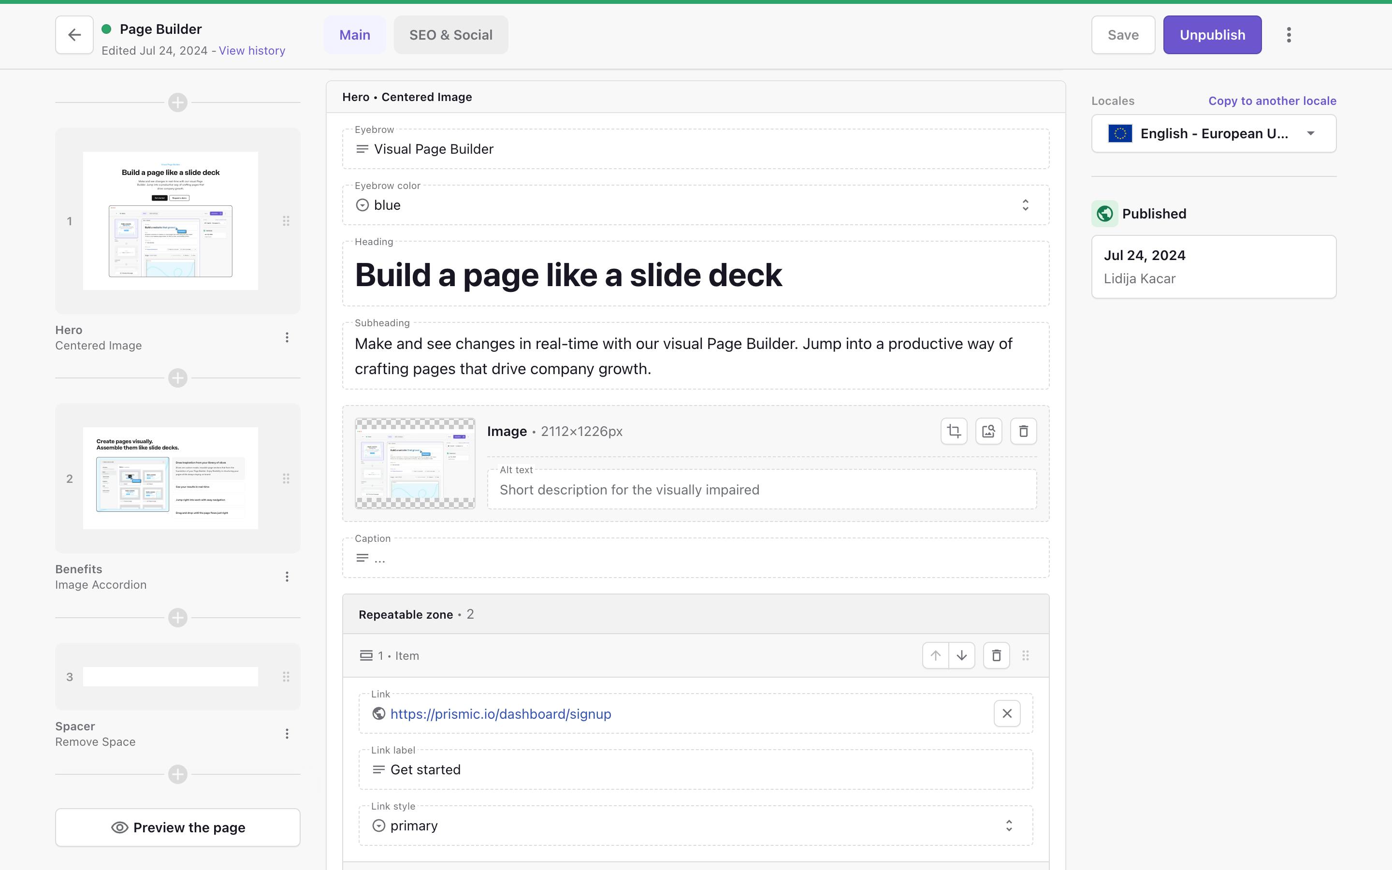Click the back arrow button
The height and width of the screenshot is (870, 1392).
click(x=74, y=35)
